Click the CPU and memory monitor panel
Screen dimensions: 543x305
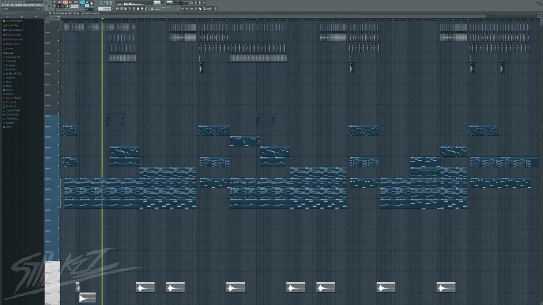[177, 3]
